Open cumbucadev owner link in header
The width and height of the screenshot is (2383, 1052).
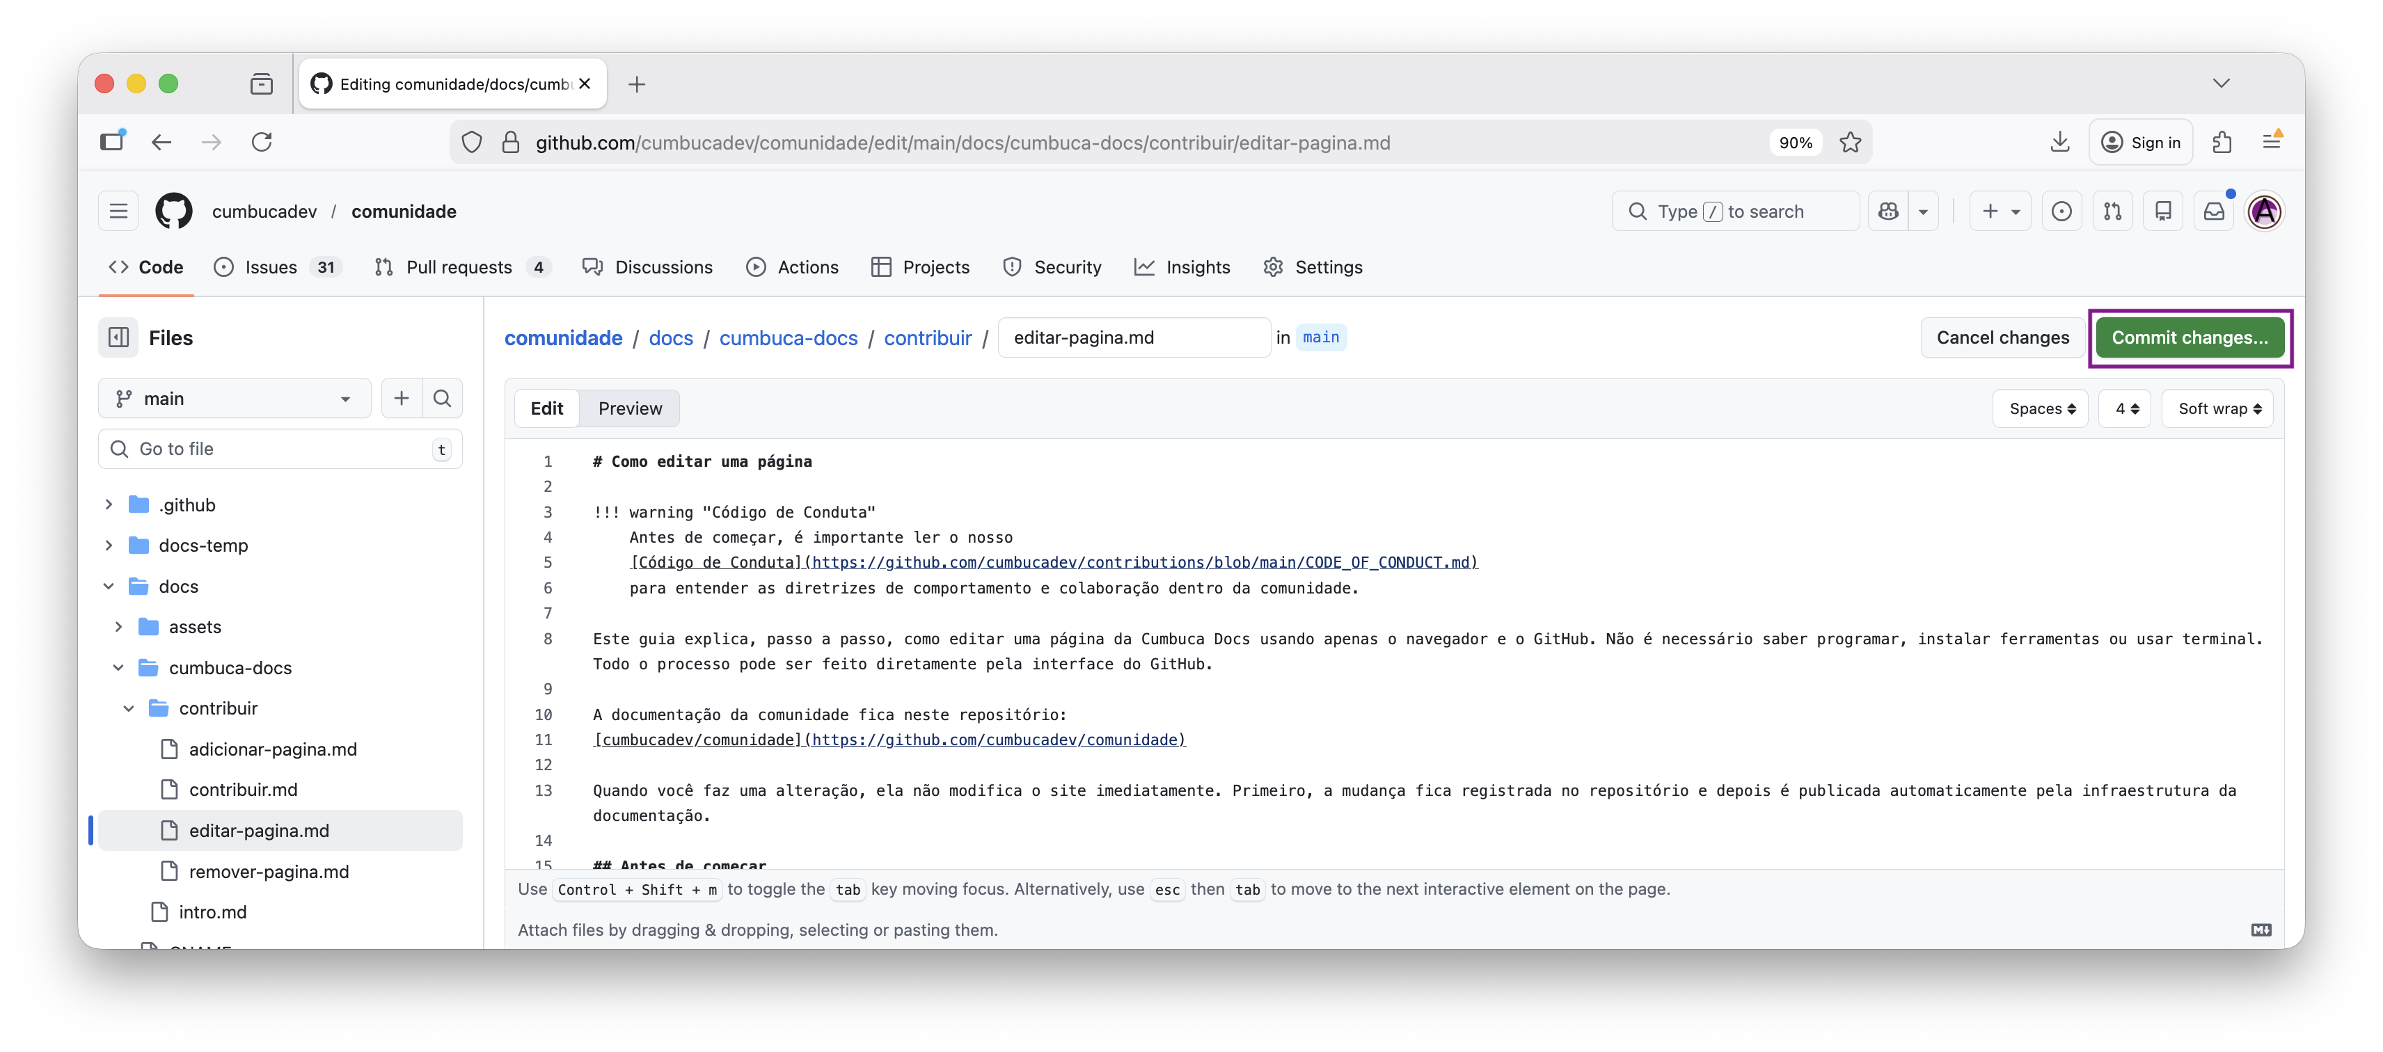264,211
